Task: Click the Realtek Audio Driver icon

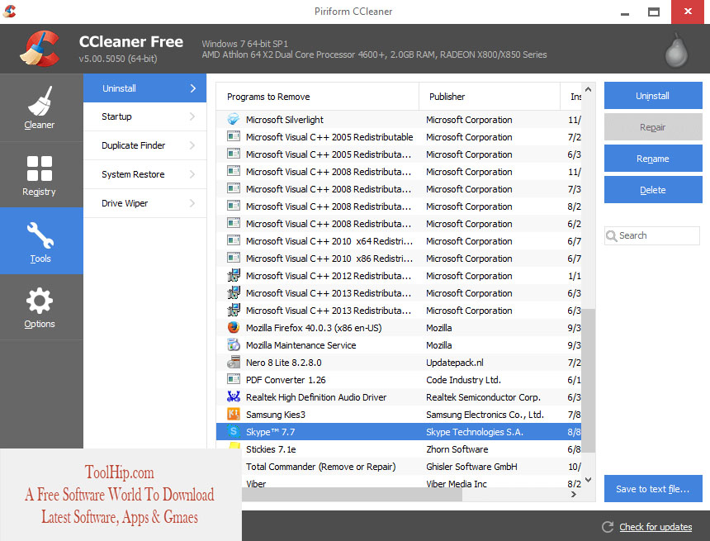Action: click(233, 397)
